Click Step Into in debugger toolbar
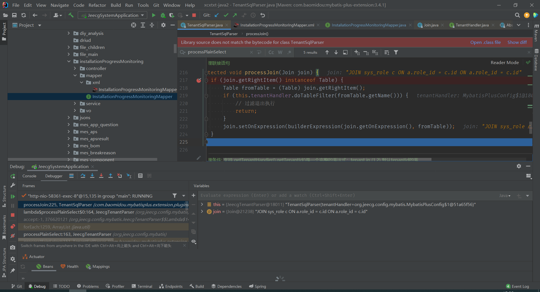The image size is (540, 292). (92, 176)
